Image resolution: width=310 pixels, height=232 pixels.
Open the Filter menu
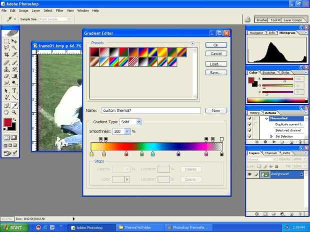[59, 10]
